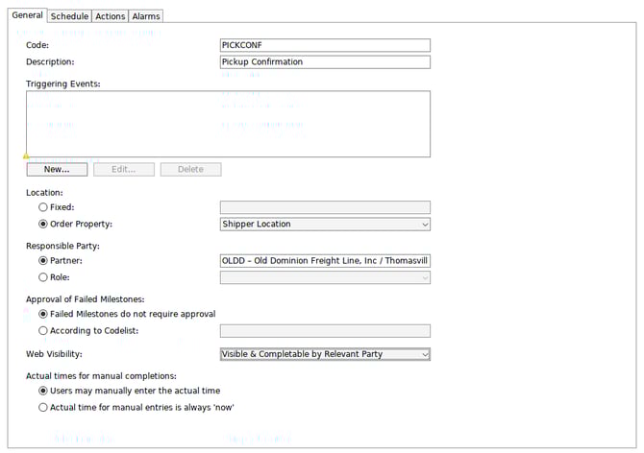
Task: Go to the Alarms tab
Action: [146, 16]
